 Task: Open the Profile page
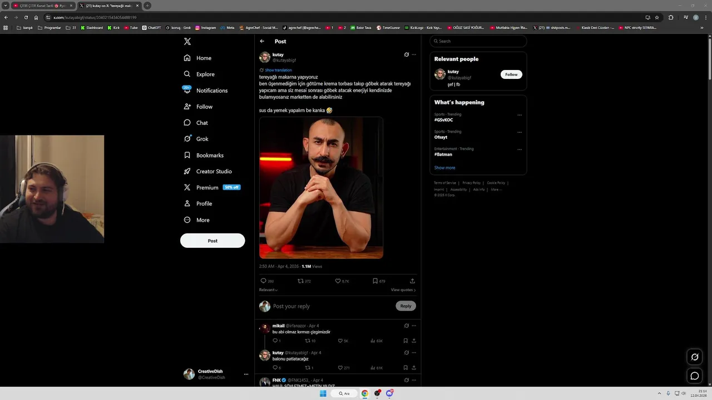tap(198, 203)
